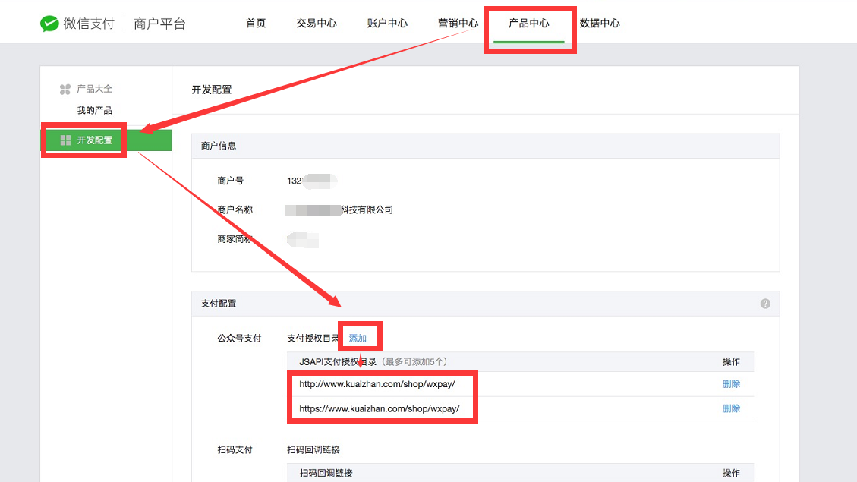Click the https://www.kuaizhan.com/shop/wxpay/ entry

379,408
